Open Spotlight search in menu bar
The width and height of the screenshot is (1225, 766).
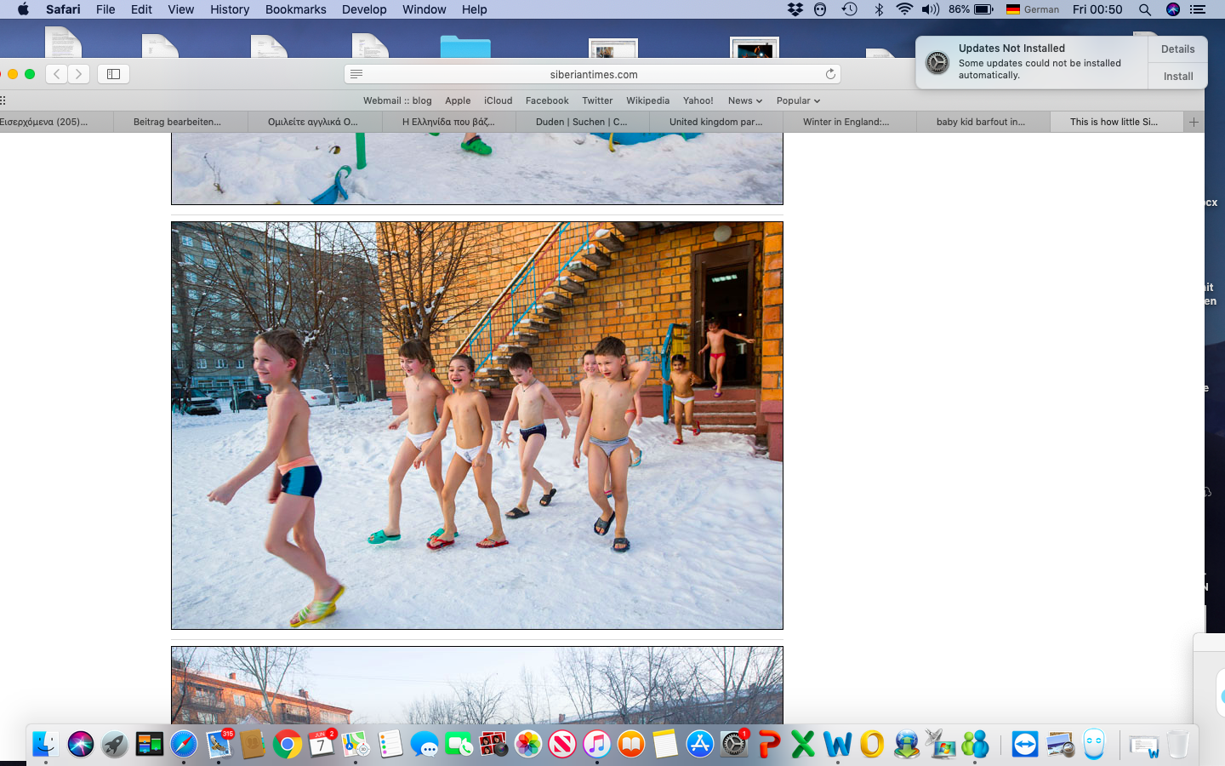(x=1145, y=9)
